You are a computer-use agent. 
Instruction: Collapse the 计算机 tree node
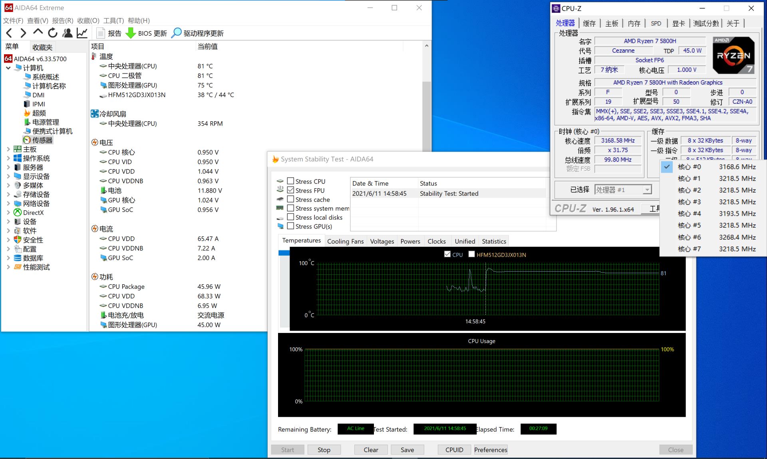(8, 68)
